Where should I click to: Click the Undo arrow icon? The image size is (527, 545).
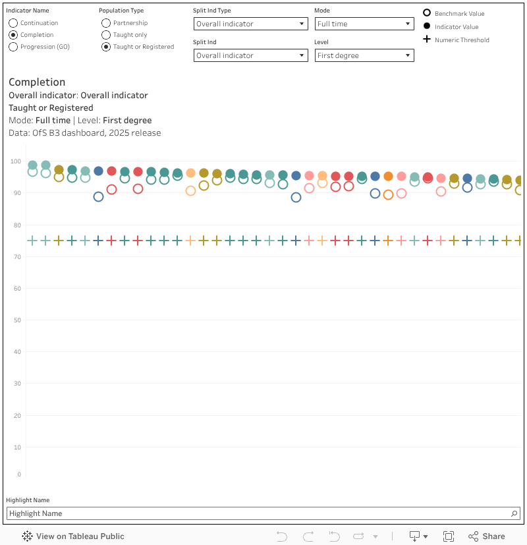(x=282, y=536)
